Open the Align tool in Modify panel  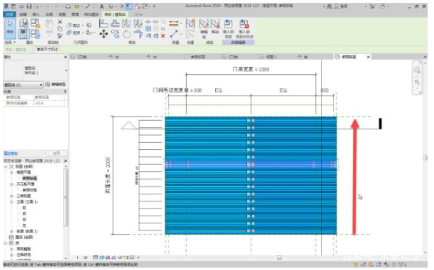coord(103,24)
